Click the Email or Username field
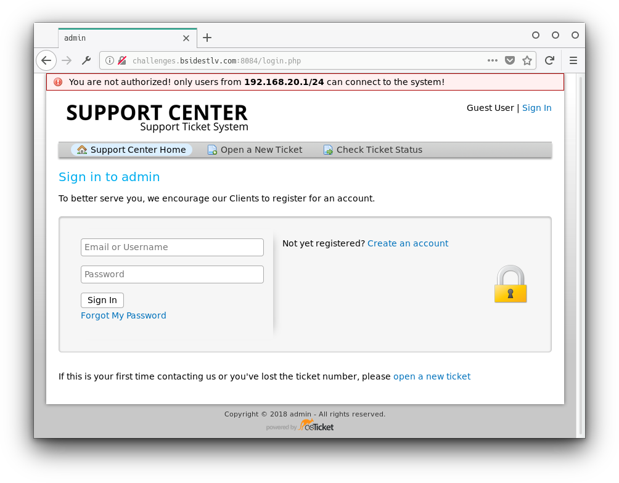The height and width of the screenshot is (483, 619). point(172,247)
